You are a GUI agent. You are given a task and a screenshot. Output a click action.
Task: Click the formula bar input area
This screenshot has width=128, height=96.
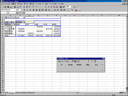point(77,13)
